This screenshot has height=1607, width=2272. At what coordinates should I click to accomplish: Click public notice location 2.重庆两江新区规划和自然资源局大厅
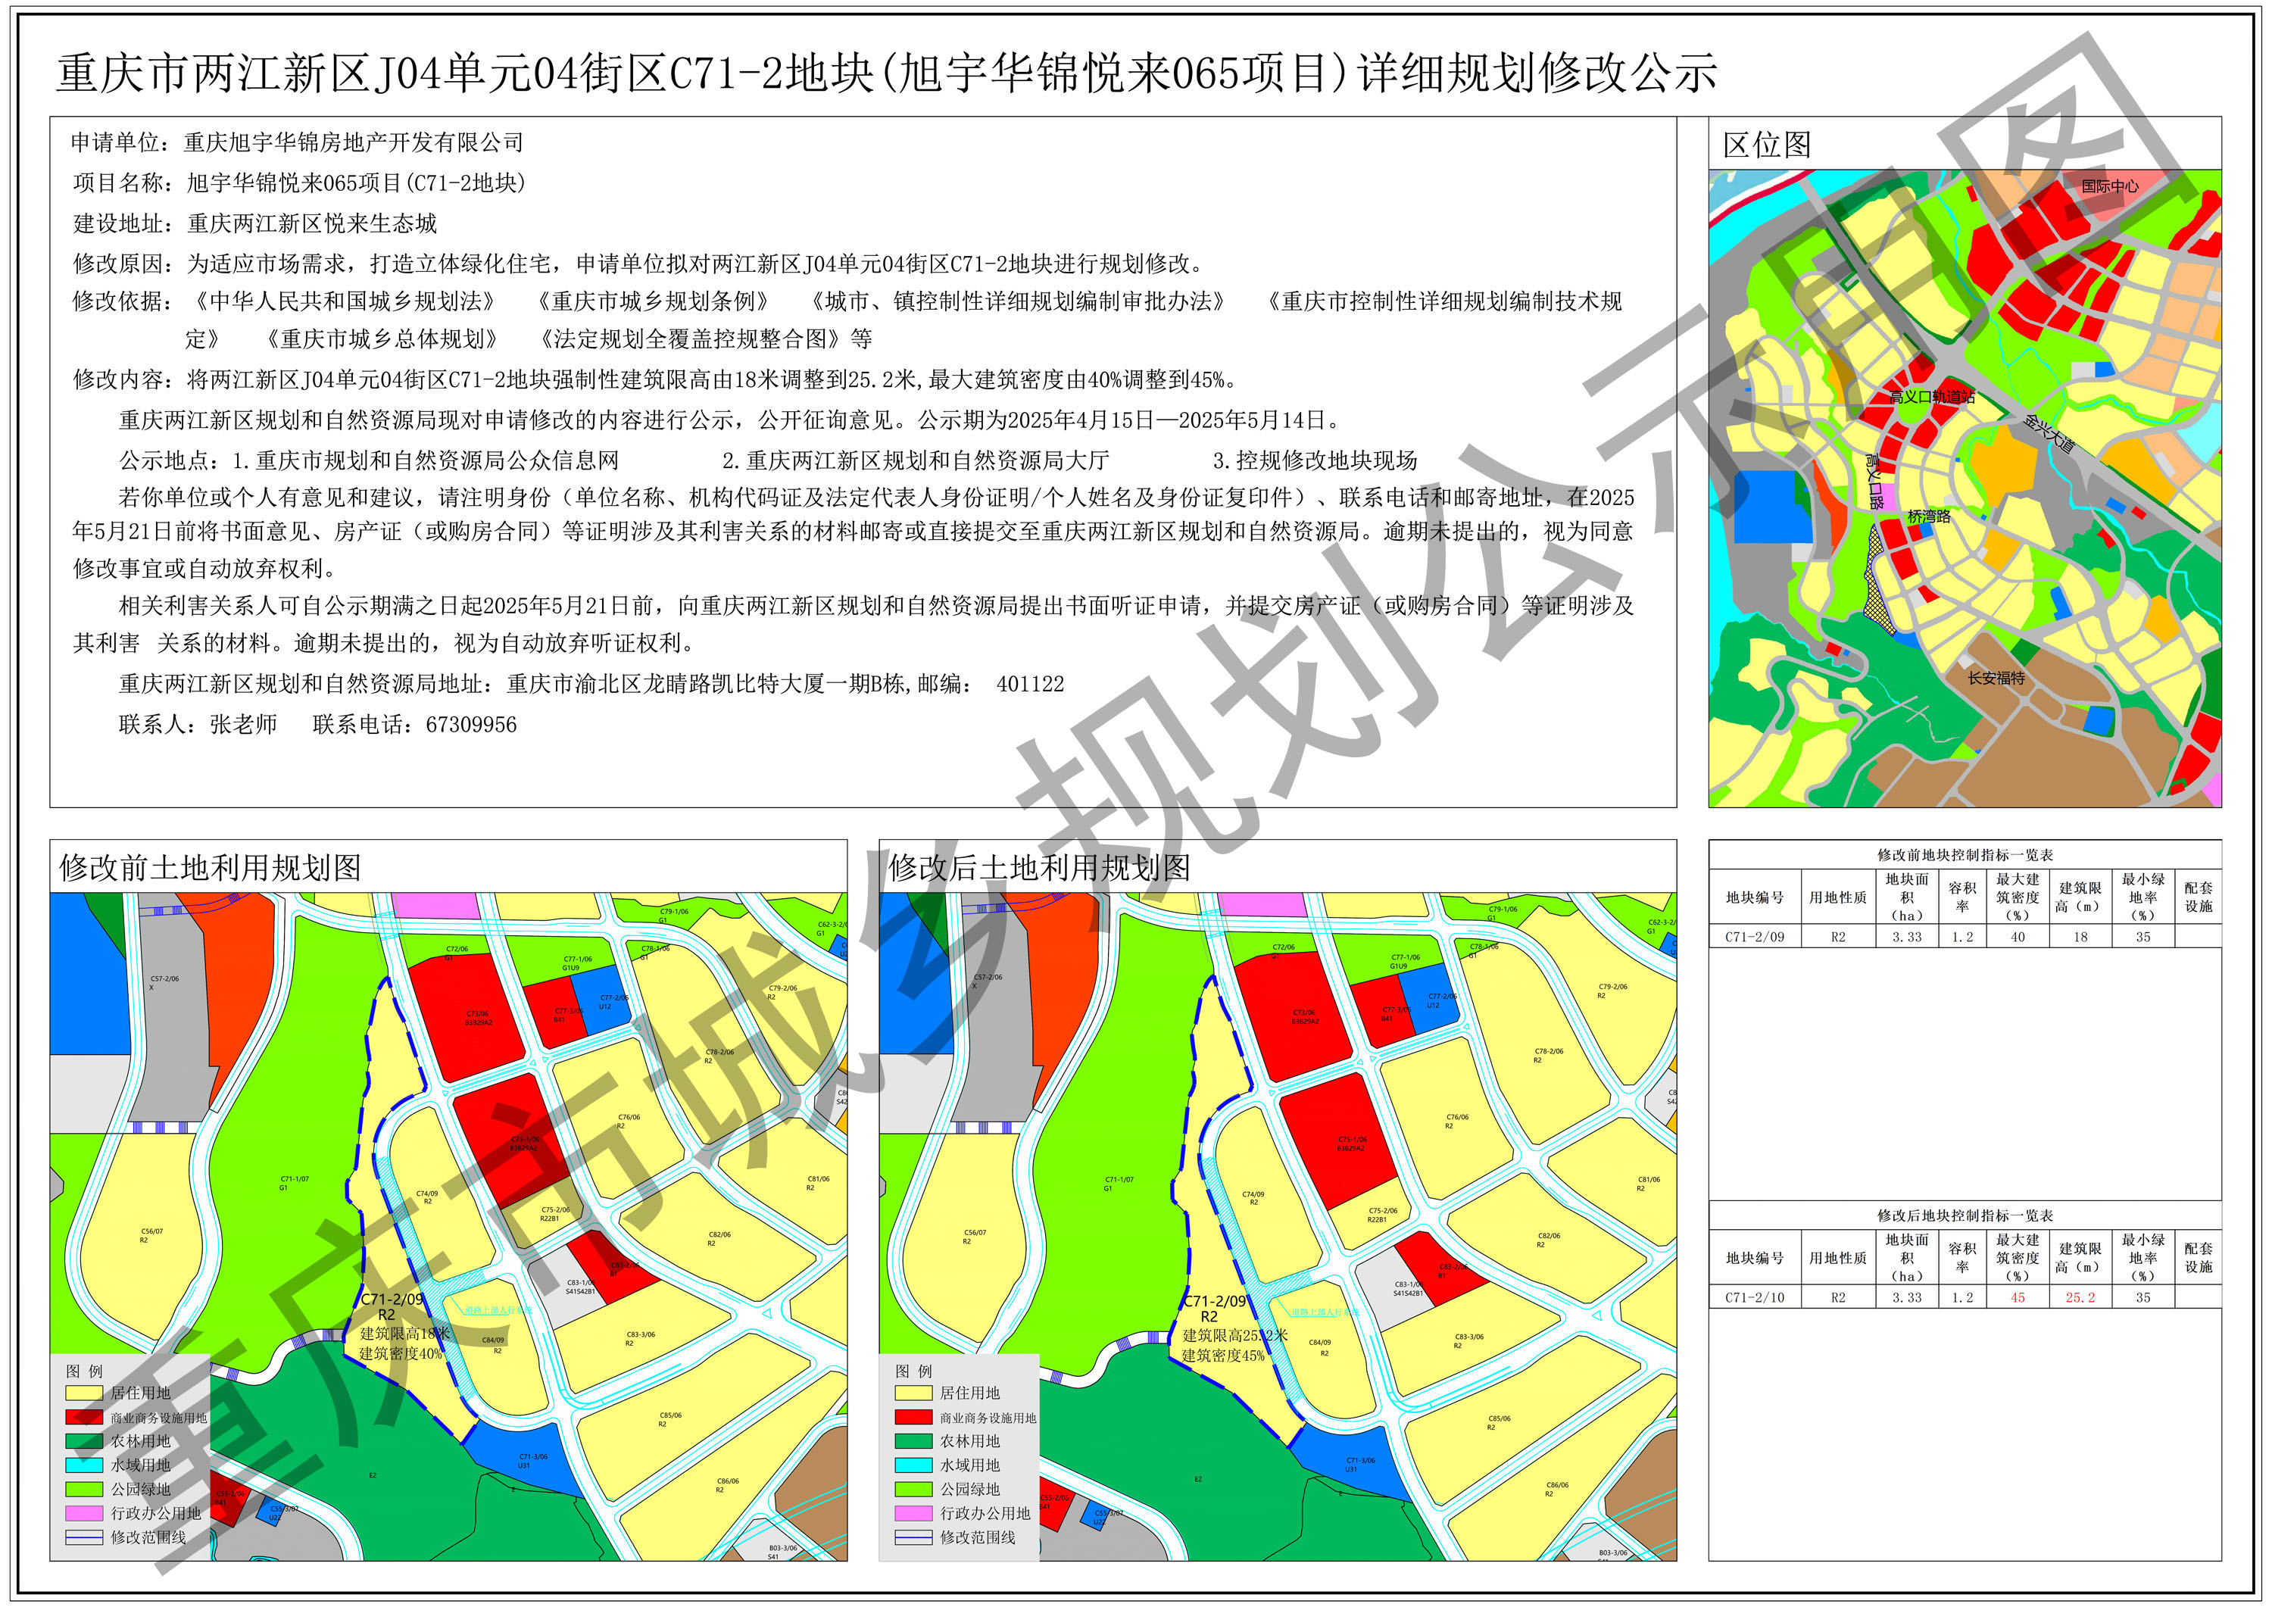point(916,461)
